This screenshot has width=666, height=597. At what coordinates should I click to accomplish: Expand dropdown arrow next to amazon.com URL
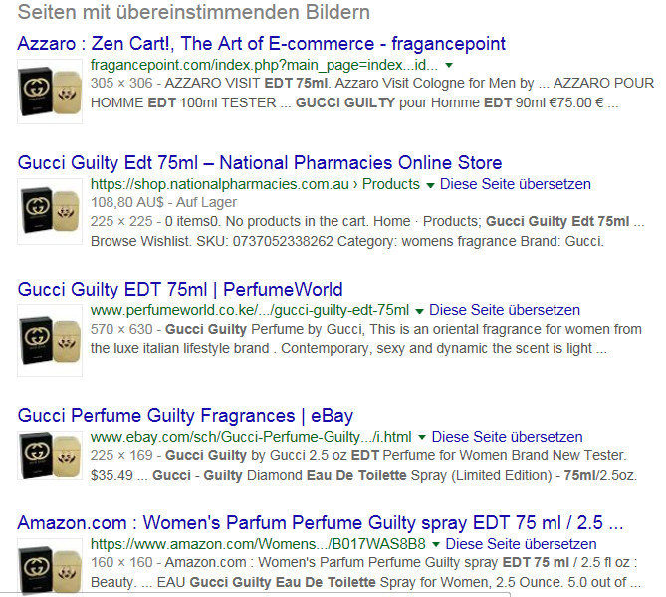[435, 545]
